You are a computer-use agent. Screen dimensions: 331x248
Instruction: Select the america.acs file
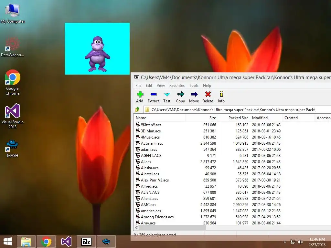(151, 211)
